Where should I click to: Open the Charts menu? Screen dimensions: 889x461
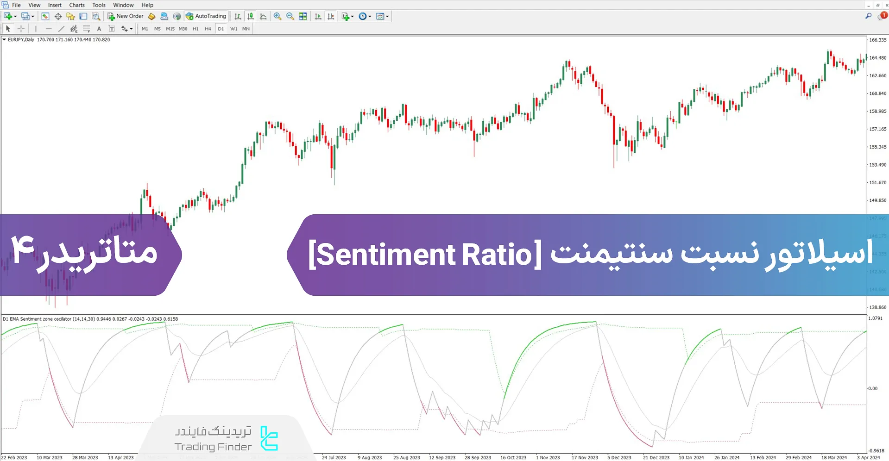(76, 5)
